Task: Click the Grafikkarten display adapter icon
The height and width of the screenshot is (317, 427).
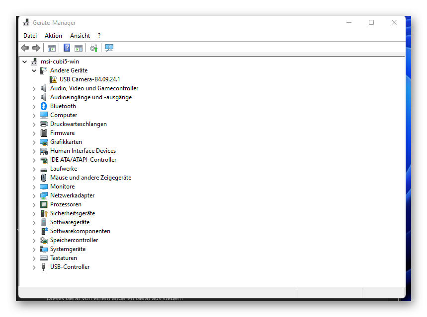Action: [44, 142]
